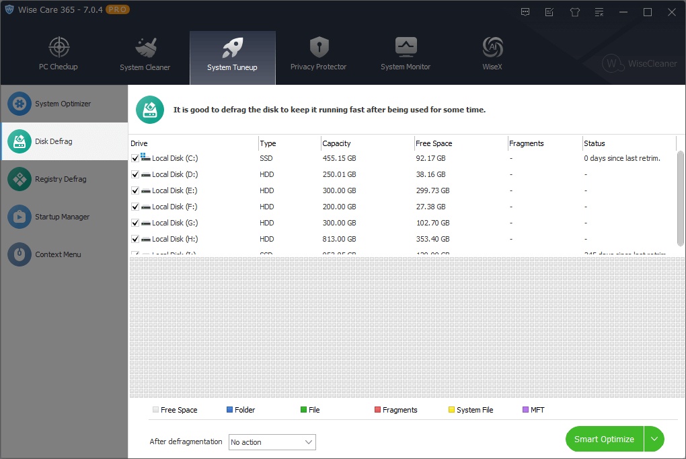Open the PC Checkup section

[x=59, y=55]
